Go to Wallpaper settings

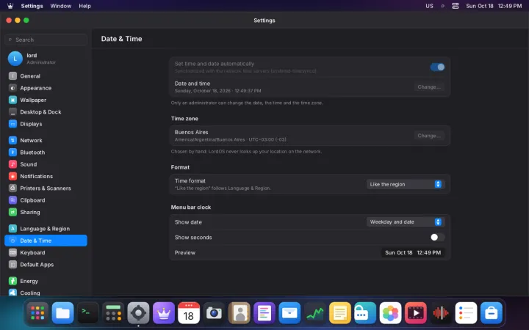pyautogui.click(x=46, y=100)
